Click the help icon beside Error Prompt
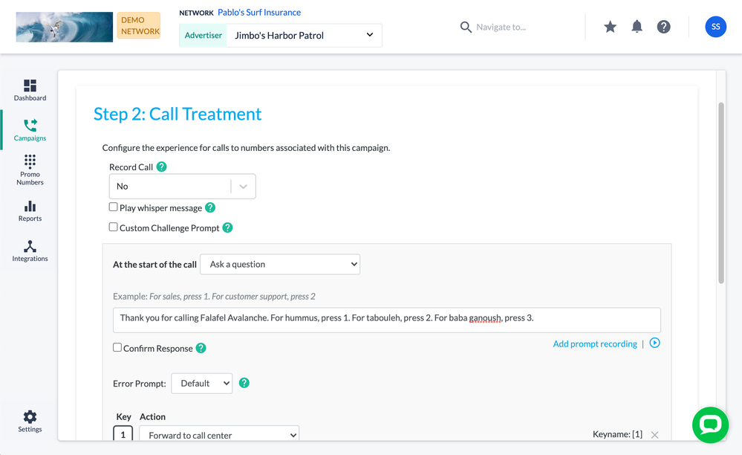The height and width of the screenshot is (455, 742). (244, 383)
